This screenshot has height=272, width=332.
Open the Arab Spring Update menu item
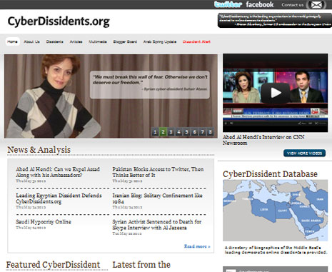[x=160, y=41]
